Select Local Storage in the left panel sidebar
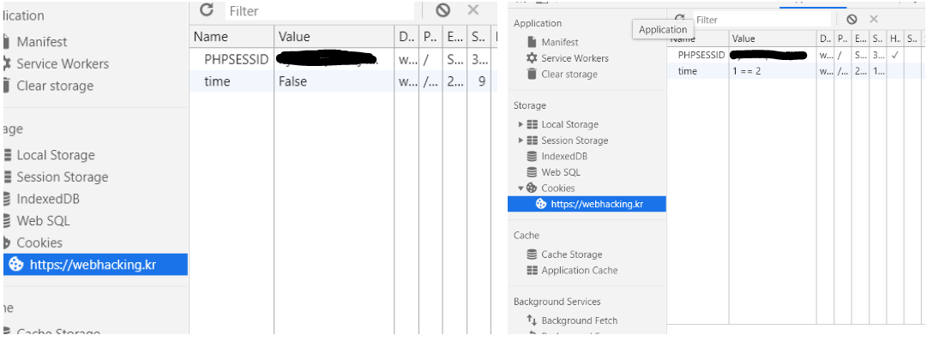Viewport: 933px width, 341px height. pos(56,155)
